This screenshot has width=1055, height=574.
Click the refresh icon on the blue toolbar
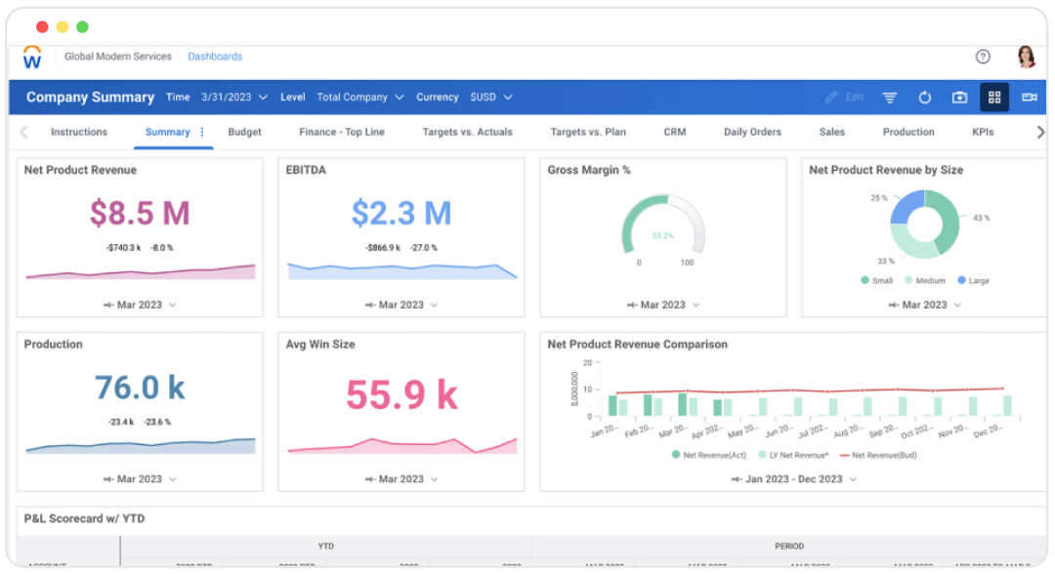point(924,97)
